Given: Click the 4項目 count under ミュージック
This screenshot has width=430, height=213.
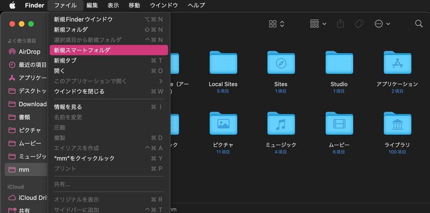Looking at the screenshot, I should pyautogui.click(x=281, y=152).
